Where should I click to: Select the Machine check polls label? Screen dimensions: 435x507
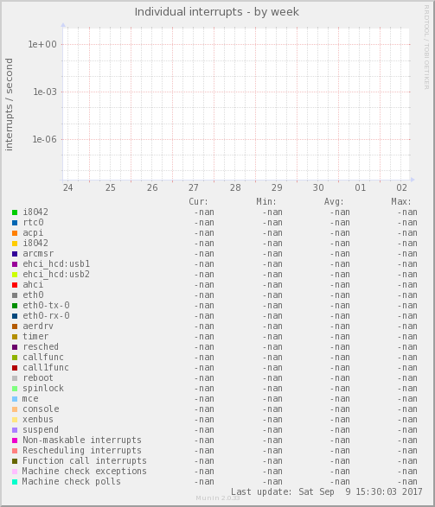tap(71, 481)
